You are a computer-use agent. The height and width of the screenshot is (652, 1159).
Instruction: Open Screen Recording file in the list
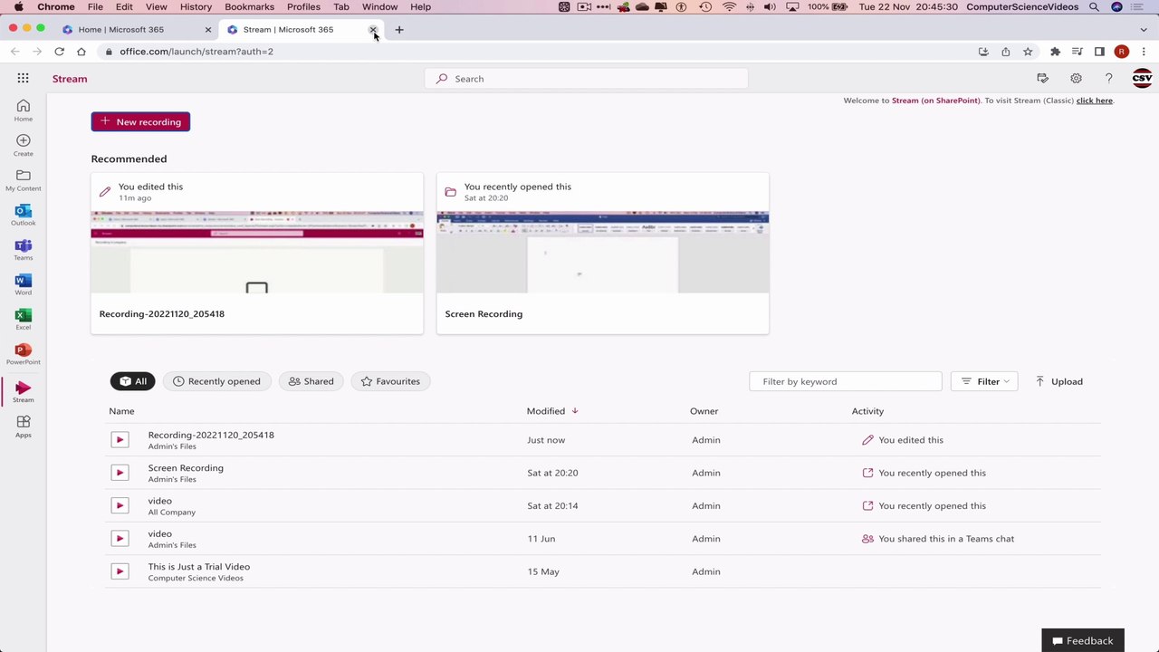(186, 468)
